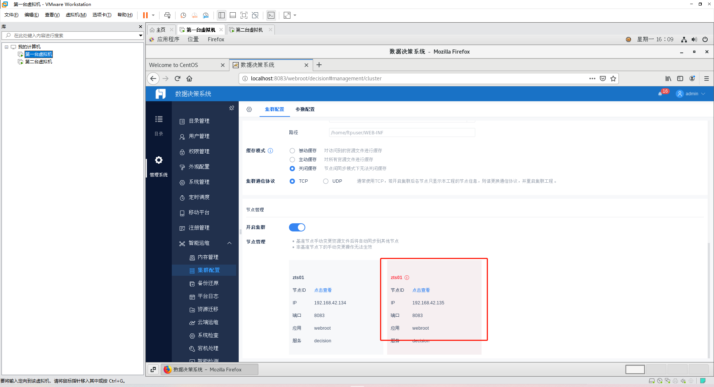Open page actions three-dot menu
This screenshot has height=387, width=714.
[592, 79]
